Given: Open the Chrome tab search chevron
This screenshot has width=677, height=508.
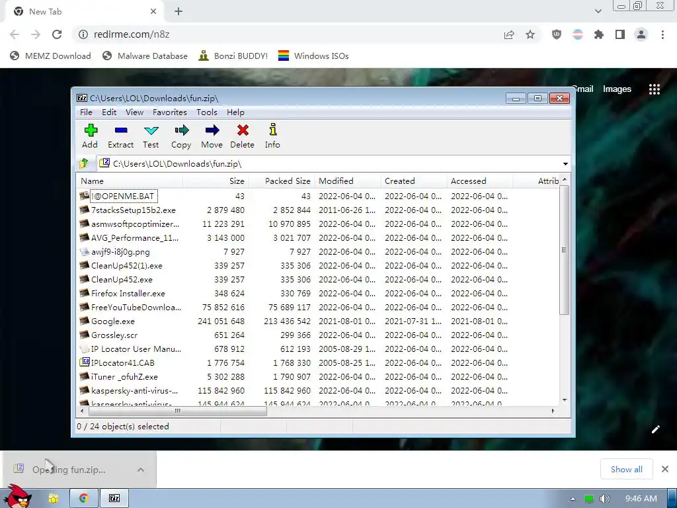Looking at the screenshot, I should [x=598, y=11].
